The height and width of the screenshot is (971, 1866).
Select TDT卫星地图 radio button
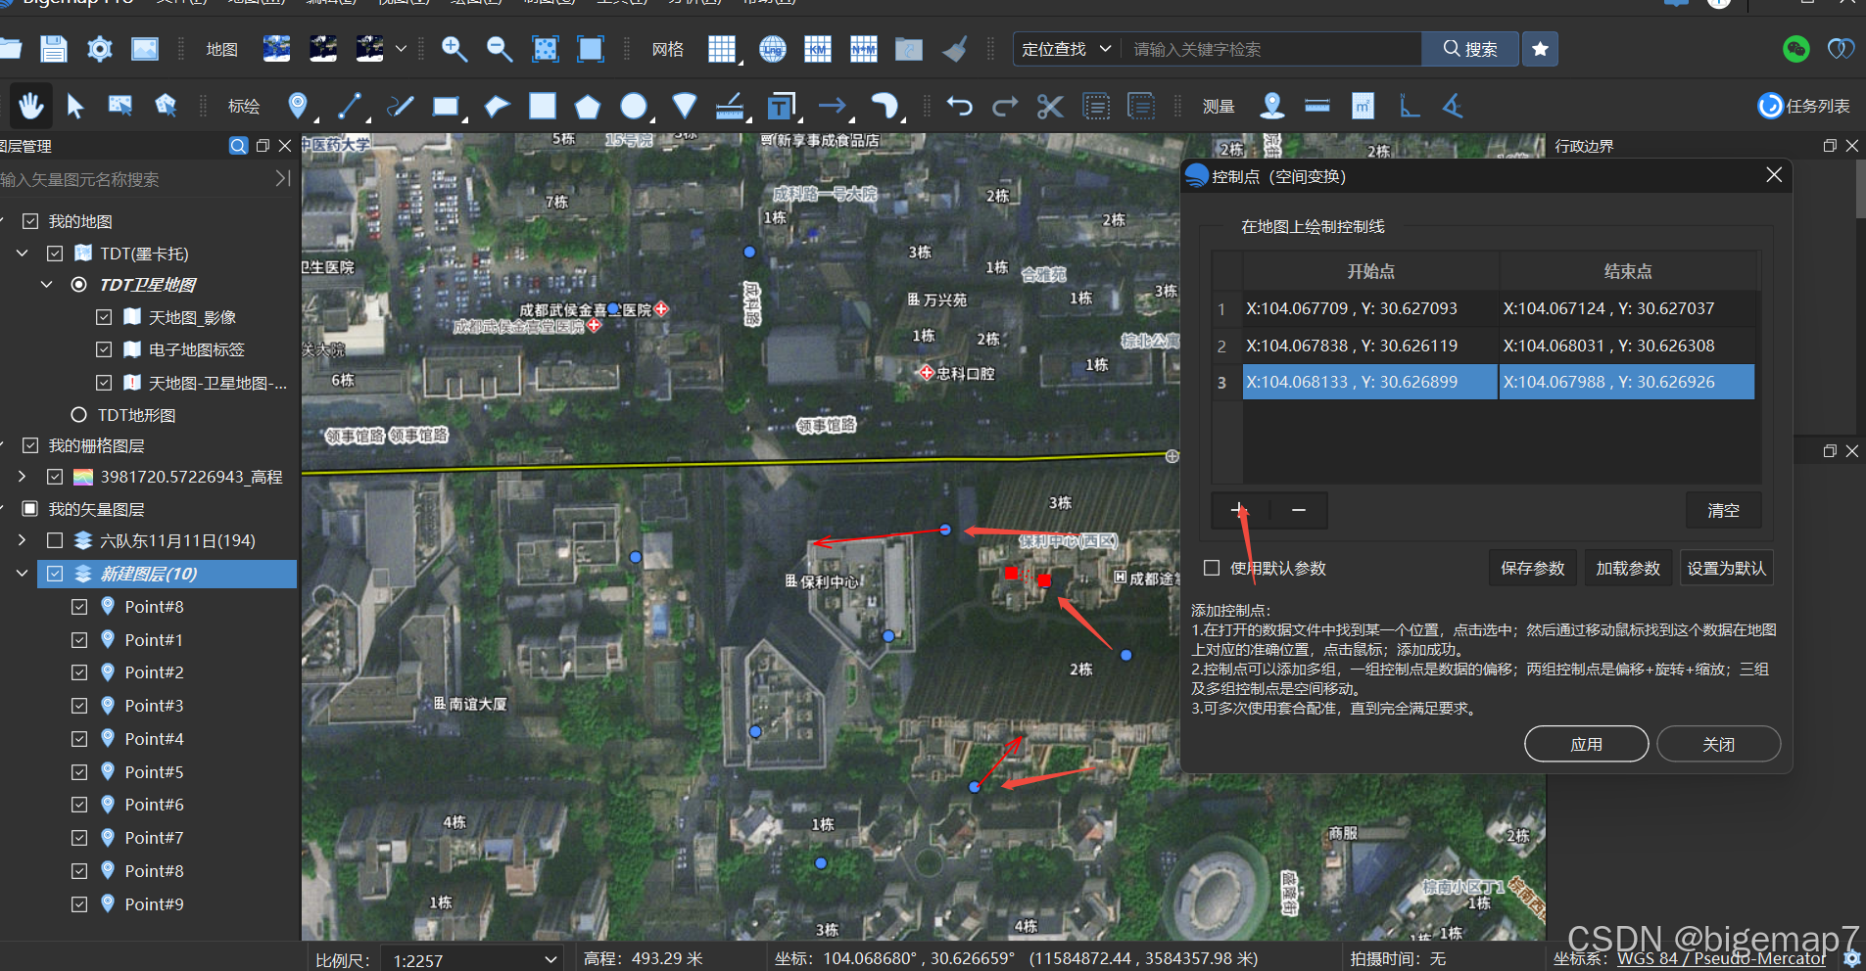[79, 285]
